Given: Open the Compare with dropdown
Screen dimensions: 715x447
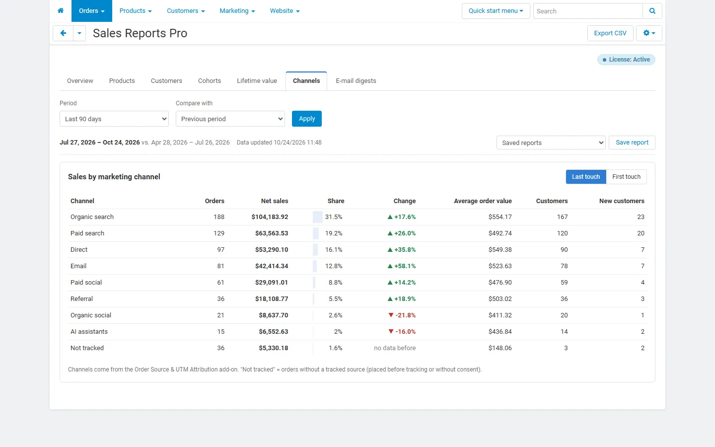Looking at the screenshot, I should point(230,119).
